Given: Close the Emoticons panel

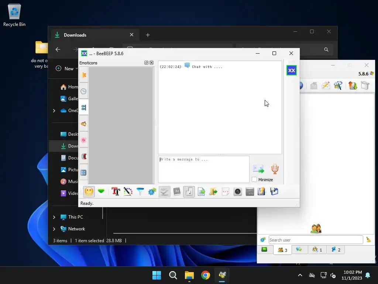Looking at the screenshot, I should coord(151,63).
